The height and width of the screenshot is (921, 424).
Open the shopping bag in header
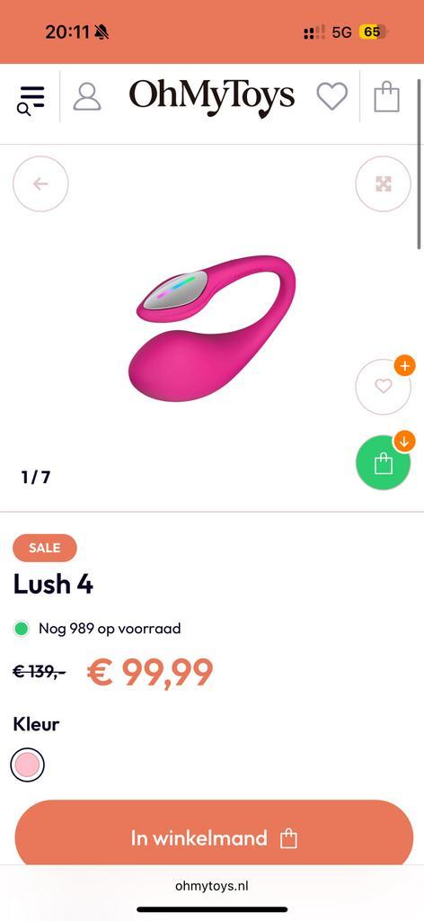[x=387, y=96]
